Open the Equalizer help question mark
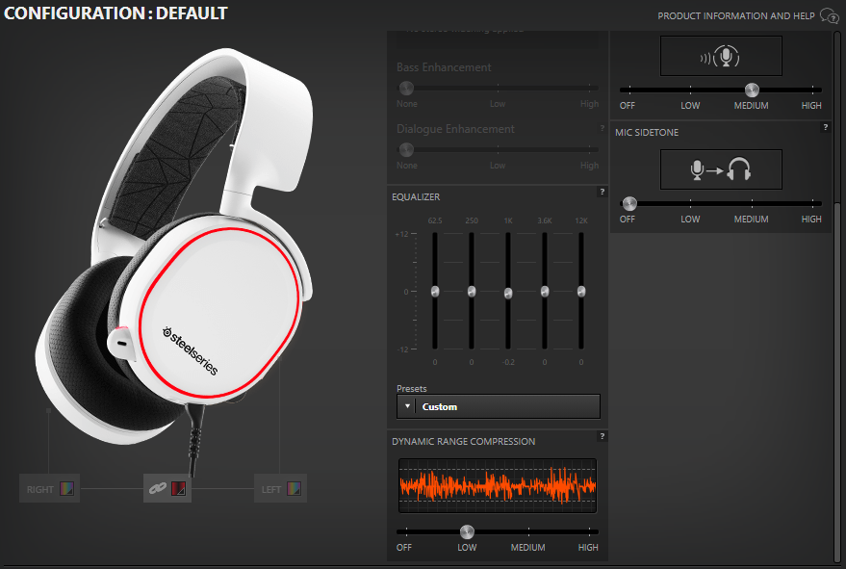This screenshot has height=569, width=846. [602, 192]
